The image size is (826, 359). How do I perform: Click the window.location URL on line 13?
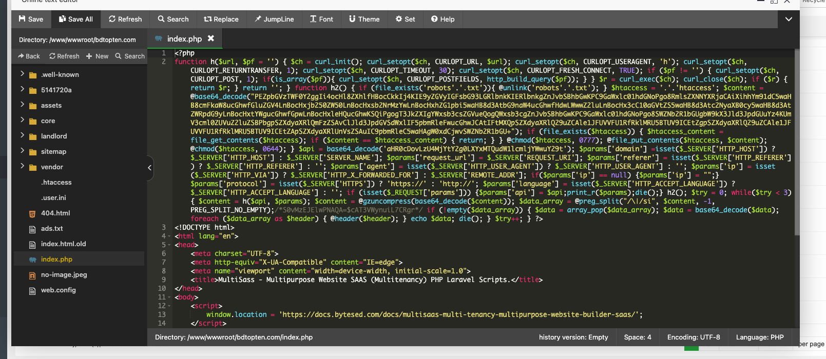(460, 314)
